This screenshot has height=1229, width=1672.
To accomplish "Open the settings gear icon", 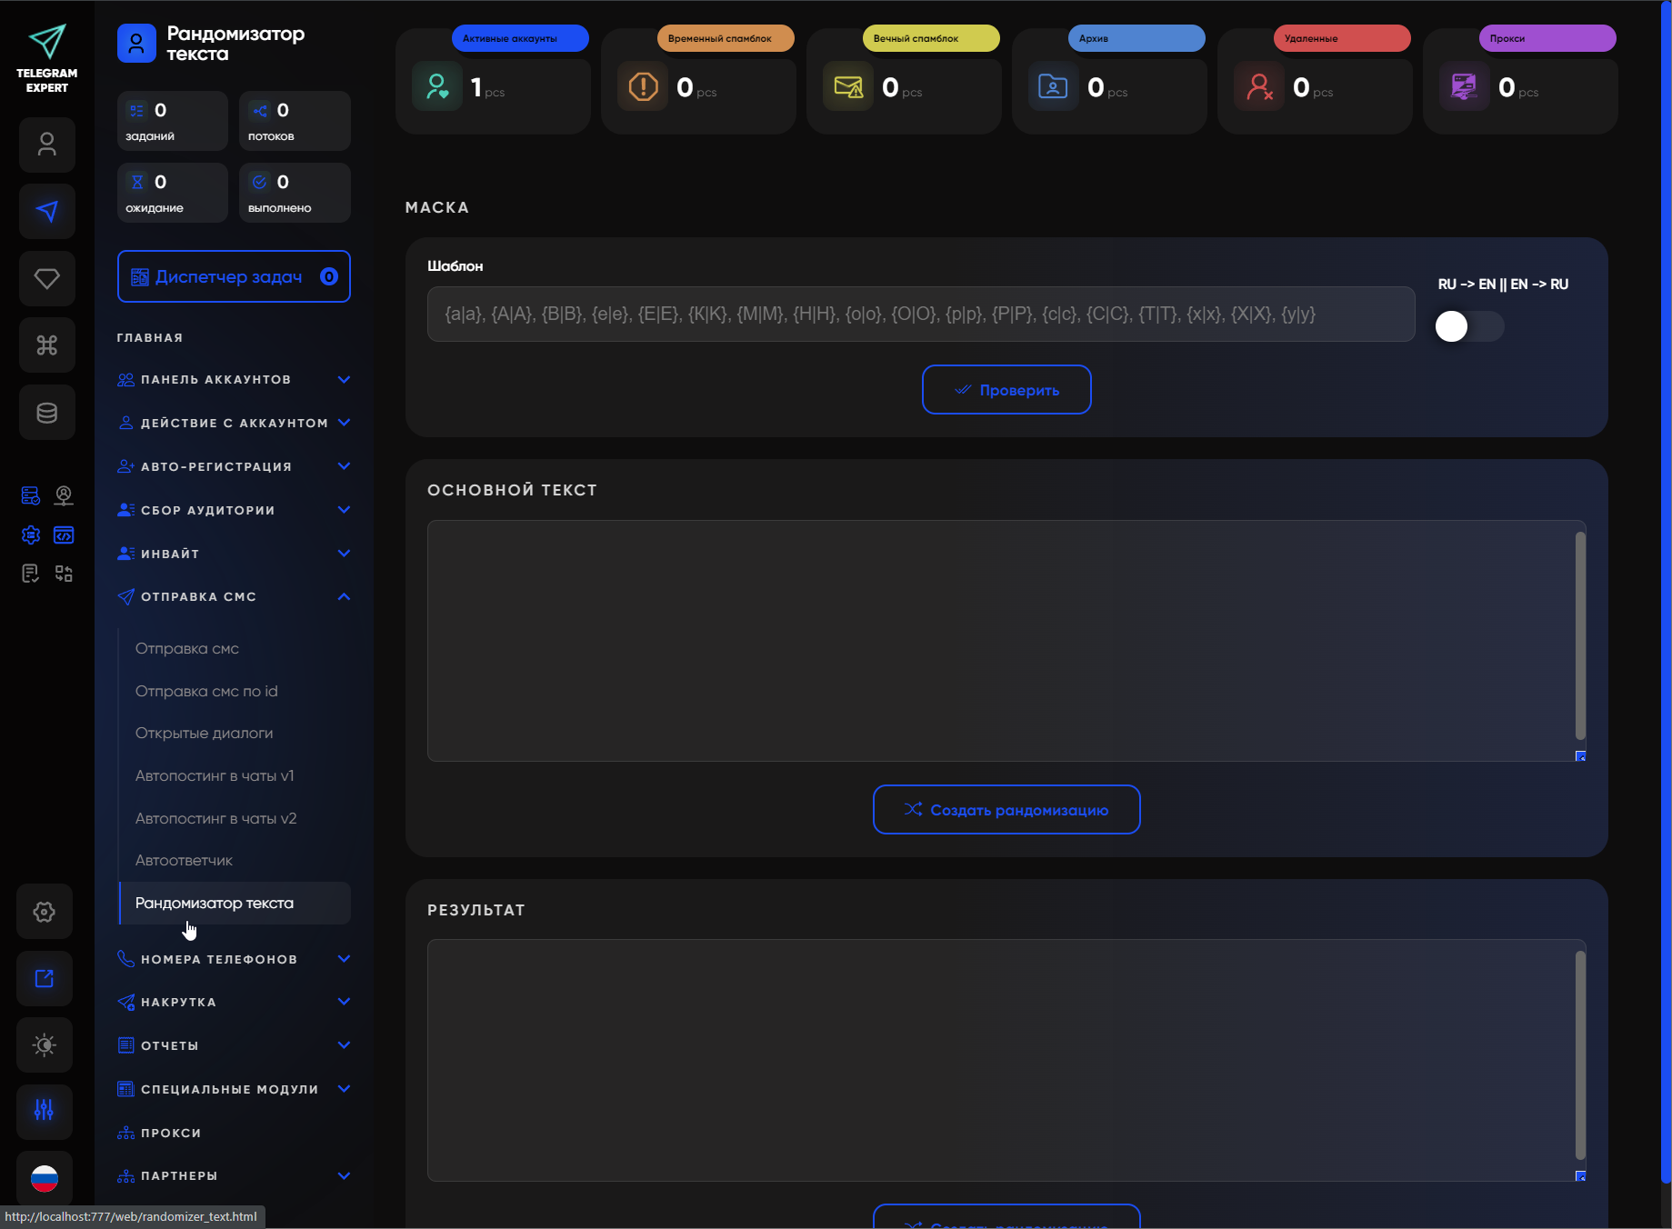I will [44, 911].
